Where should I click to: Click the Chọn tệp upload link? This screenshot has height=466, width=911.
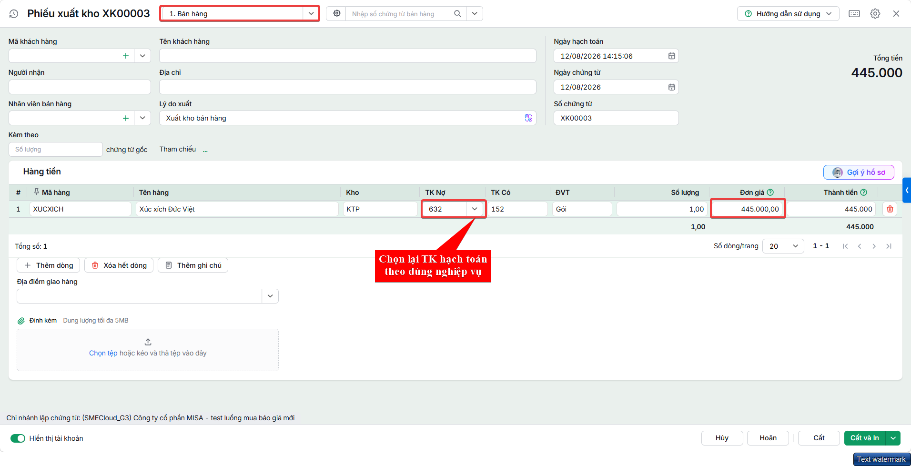103,353
